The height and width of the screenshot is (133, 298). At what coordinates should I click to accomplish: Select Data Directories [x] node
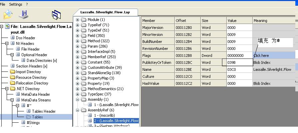pos(42,61)
